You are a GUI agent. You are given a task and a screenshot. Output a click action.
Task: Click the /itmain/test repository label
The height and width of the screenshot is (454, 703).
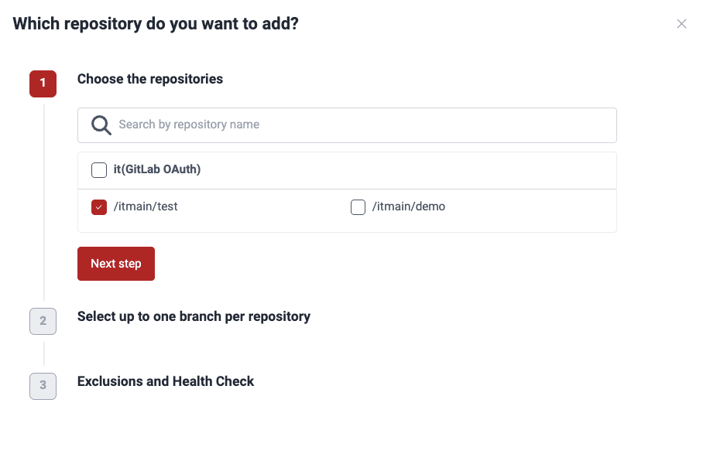(146, 207)
